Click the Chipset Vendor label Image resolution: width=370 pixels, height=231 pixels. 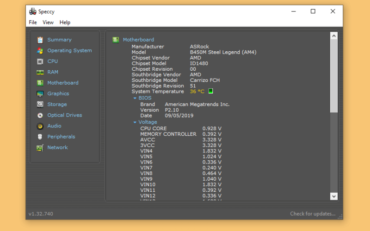pos(151,58)
